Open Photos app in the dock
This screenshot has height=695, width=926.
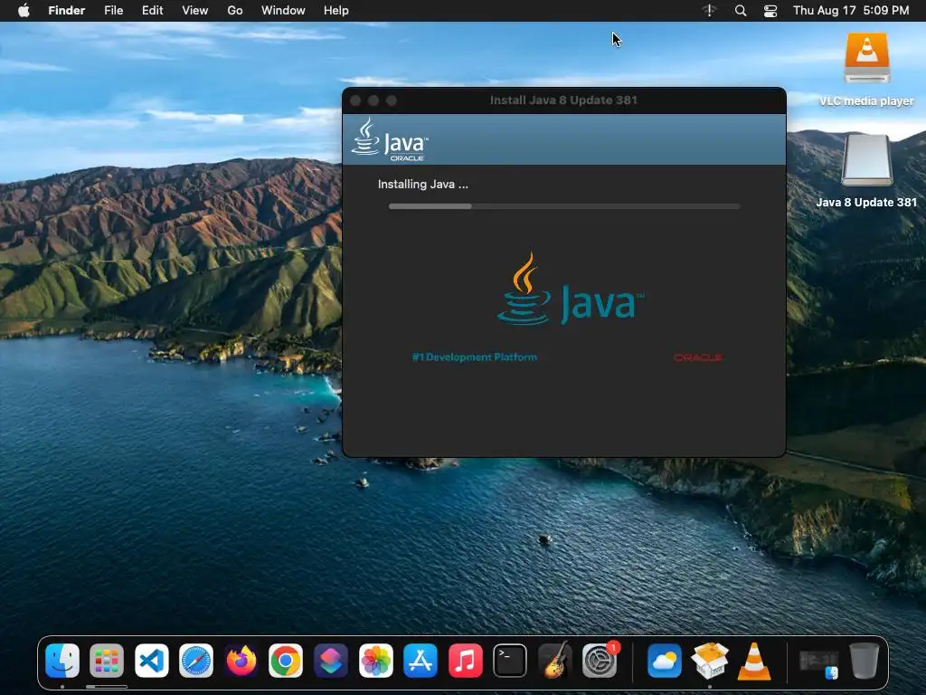(x=375, y=661)
